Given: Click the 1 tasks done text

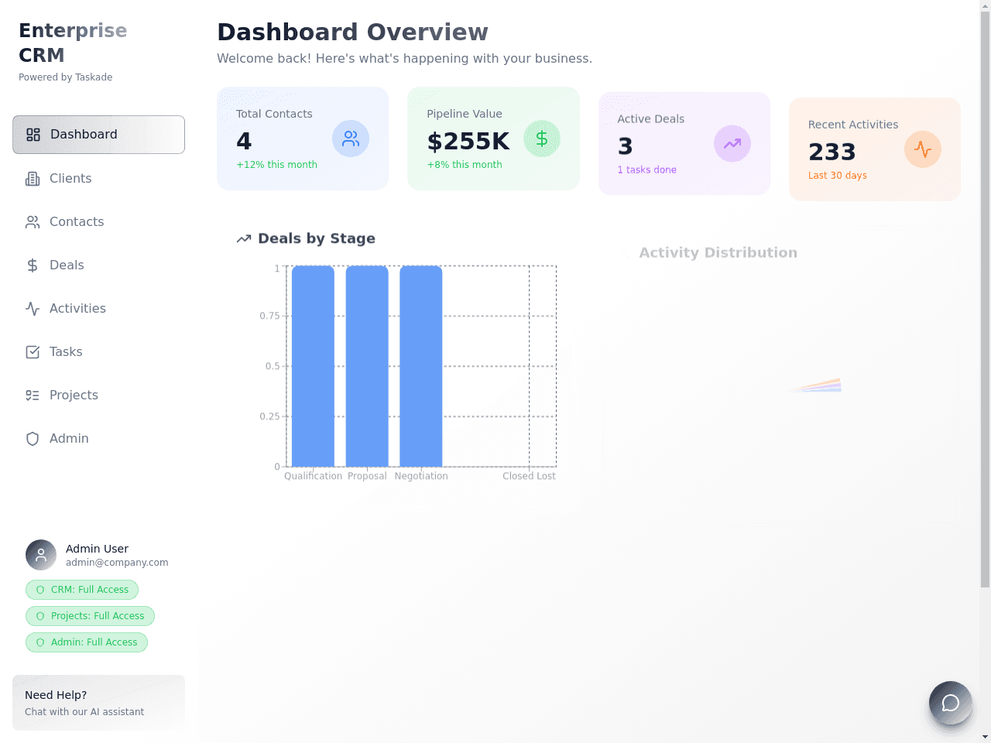Looking at the screenshot, I should pyautogui.click(x=647, y=170).
